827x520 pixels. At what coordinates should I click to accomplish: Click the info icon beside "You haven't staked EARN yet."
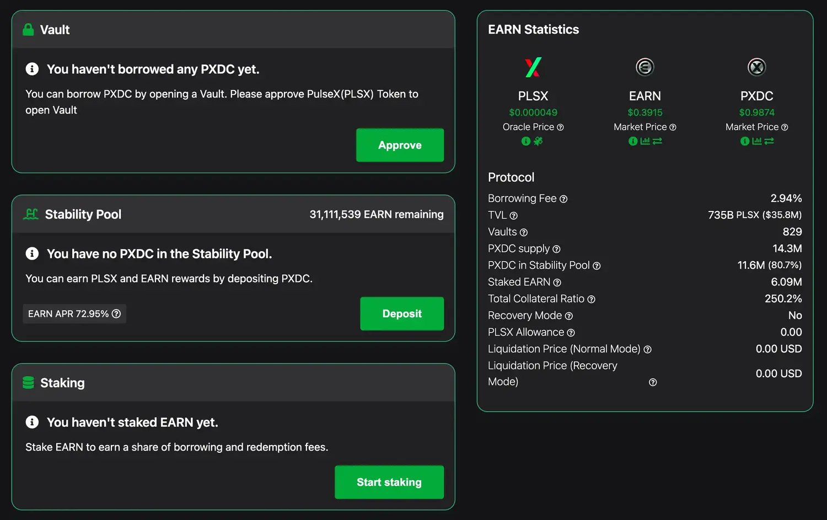point(32,422)
